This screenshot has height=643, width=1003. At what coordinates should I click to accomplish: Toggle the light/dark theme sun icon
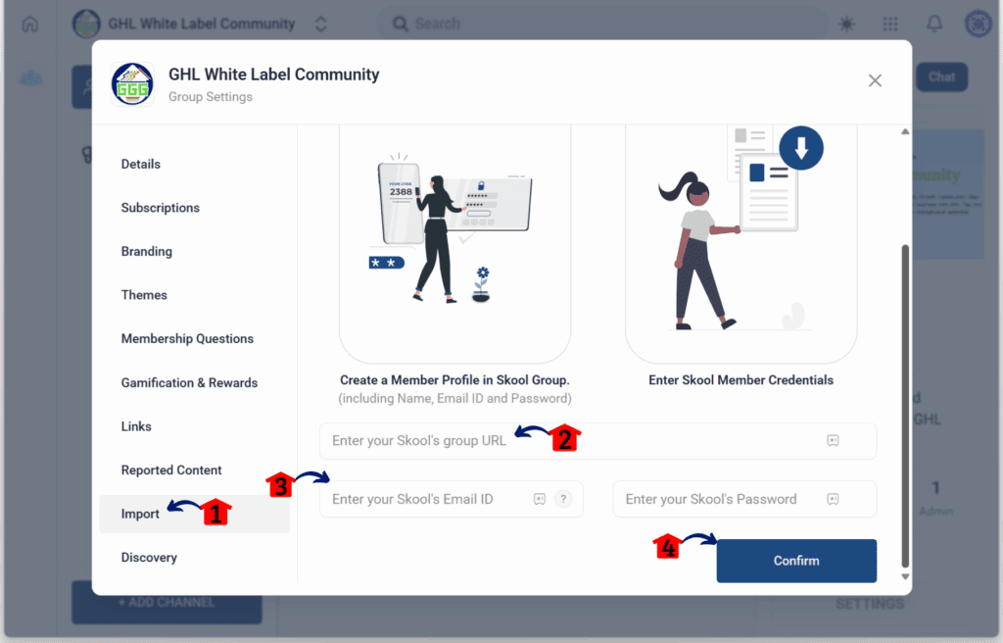coord(847,25)
